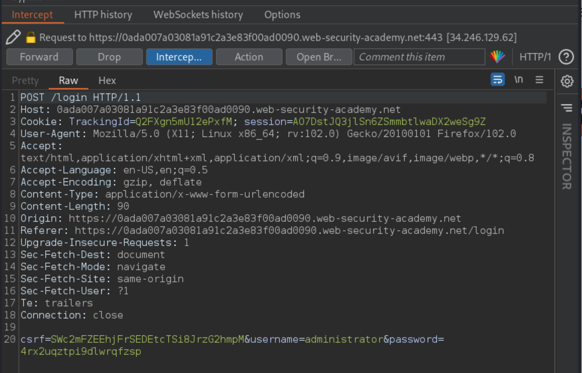Click the Accept-Encoding header line
Viewport: 582px width, 373px height.
[111, 182]
